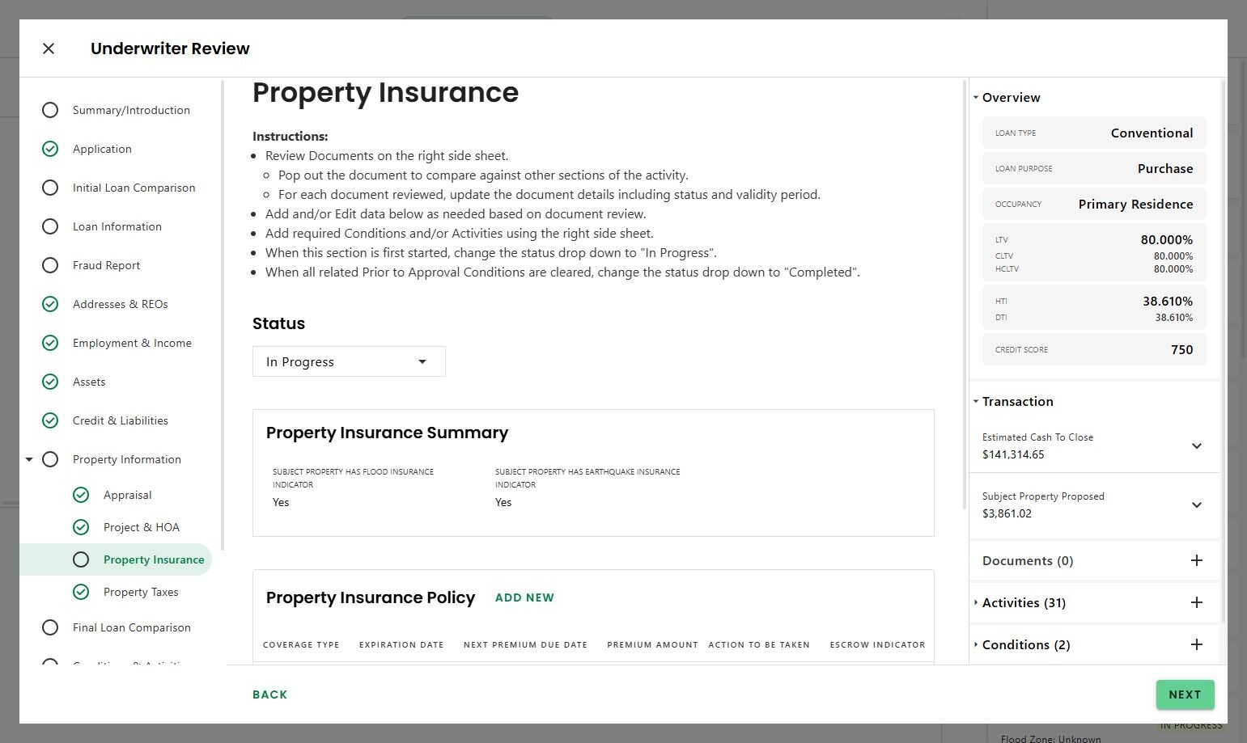
Task: Open the Initial Loan Comparison section
Action: coord(134,188)
